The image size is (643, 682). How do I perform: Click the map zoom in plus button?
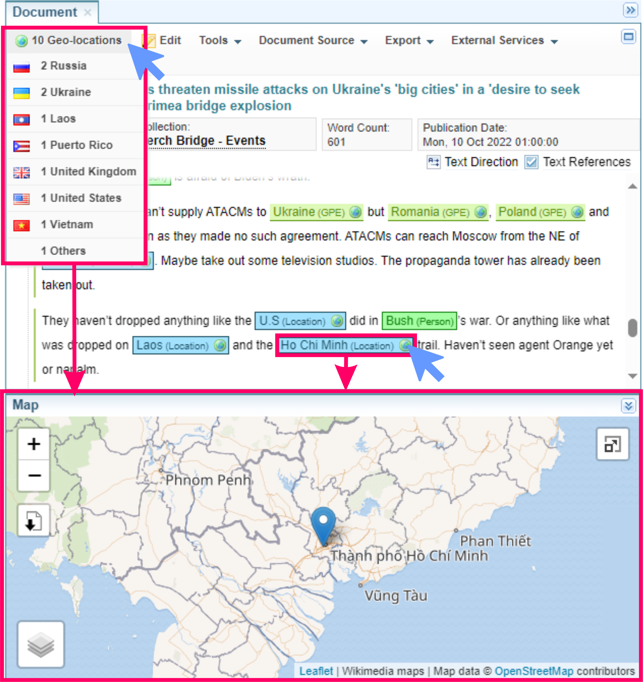point(34,444)
